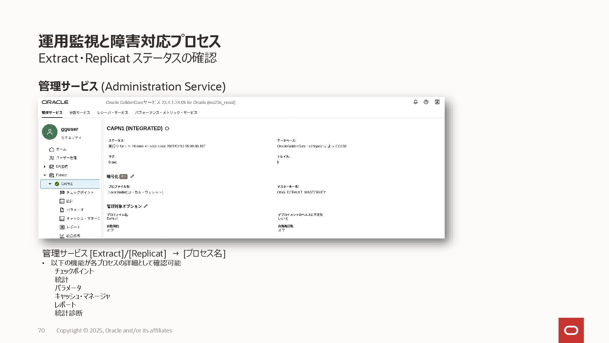609x343 pixels.
Task: Open the レシーバ・サービス tab
Action: [113, 112]
